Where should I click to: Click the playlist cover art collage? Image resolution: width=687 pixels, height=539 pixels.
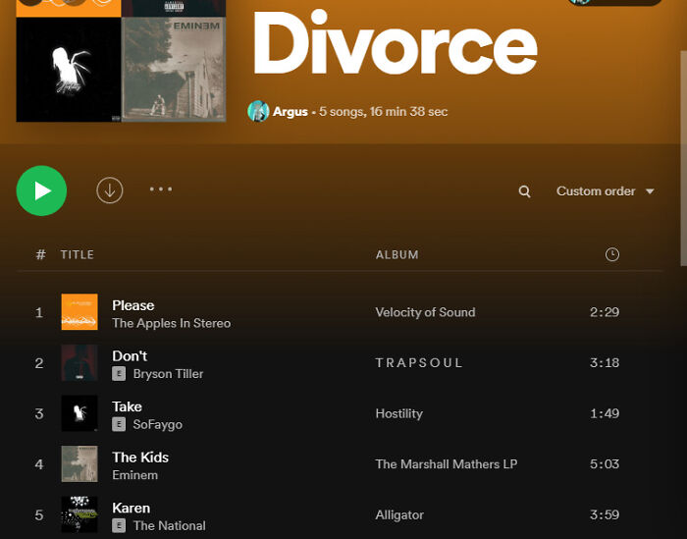point(121,61)
